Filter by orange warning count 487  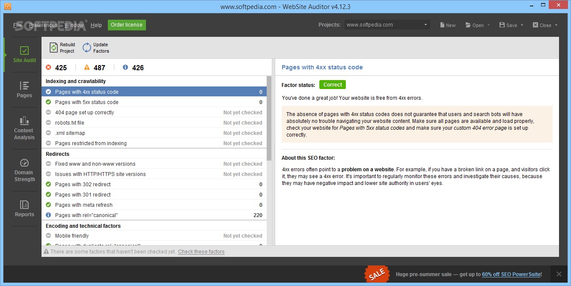click(x=95, y=68)
